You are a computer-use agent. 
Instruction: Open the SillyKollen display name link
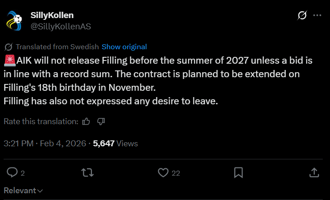click(52, 16)
